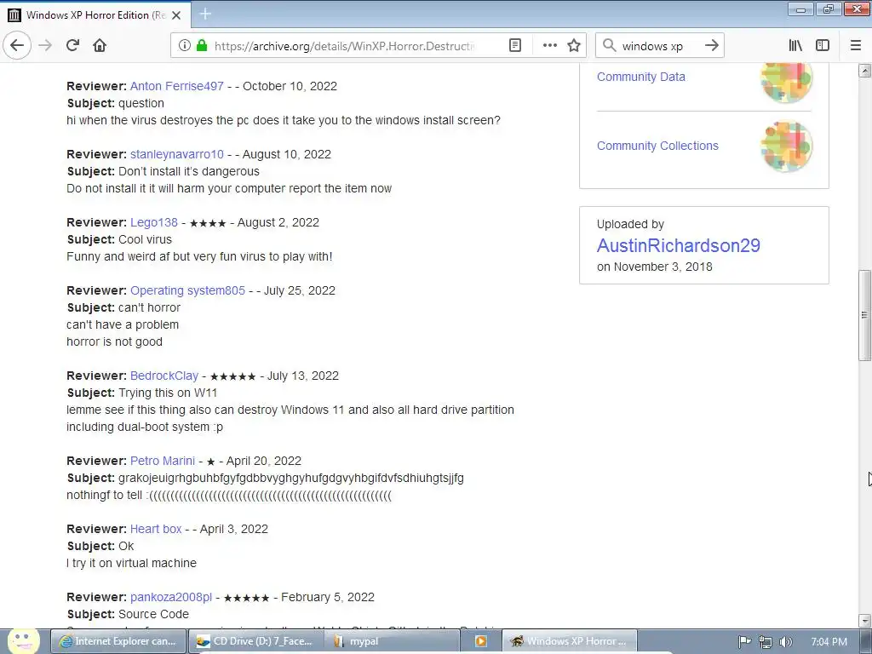
Task: Click the page scrollbar down arrow
Action: (x=864, y=621)
